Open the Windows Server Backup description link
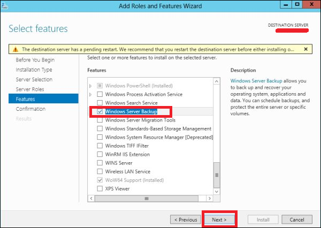 tap(256, 81)
